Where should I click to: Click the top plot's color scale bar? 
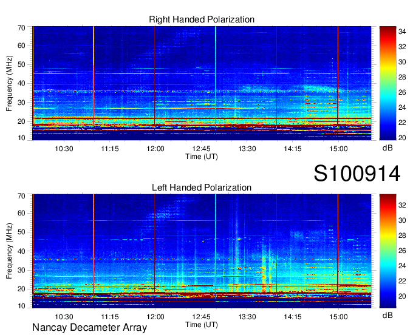click(x=387, y=83)
